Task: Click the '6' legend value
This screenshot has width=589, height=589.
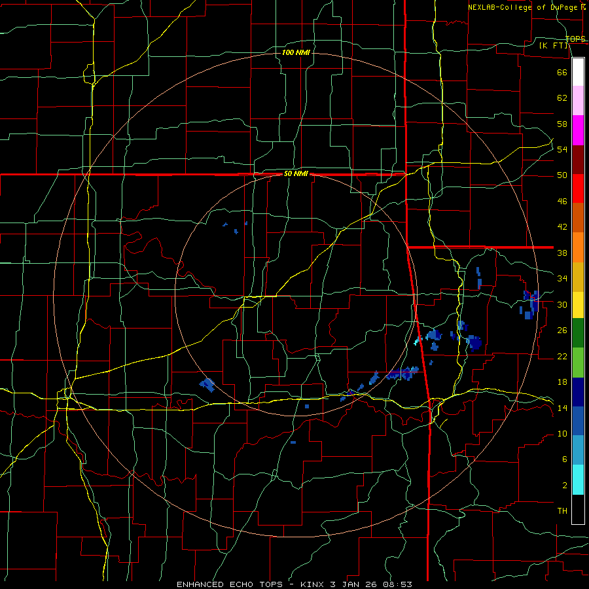Action: coord(564,459)
